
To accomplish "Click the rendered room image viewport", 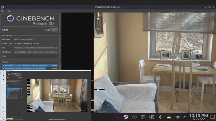I will pos(155,63).
